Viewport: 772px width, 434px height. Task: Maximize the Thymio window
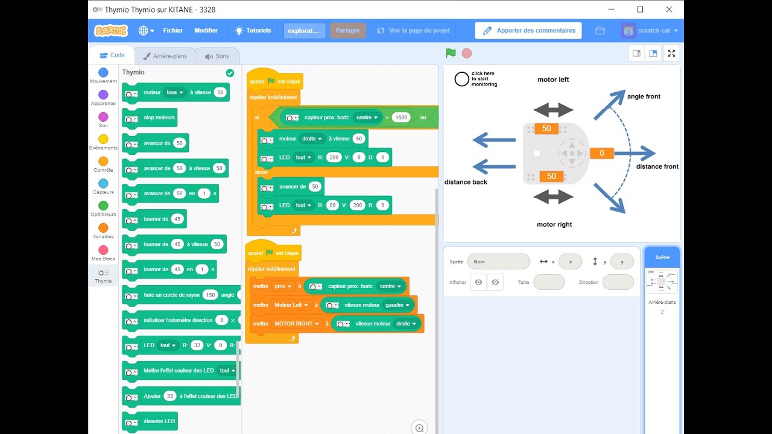pyautogui.click(x=640, y=9)
